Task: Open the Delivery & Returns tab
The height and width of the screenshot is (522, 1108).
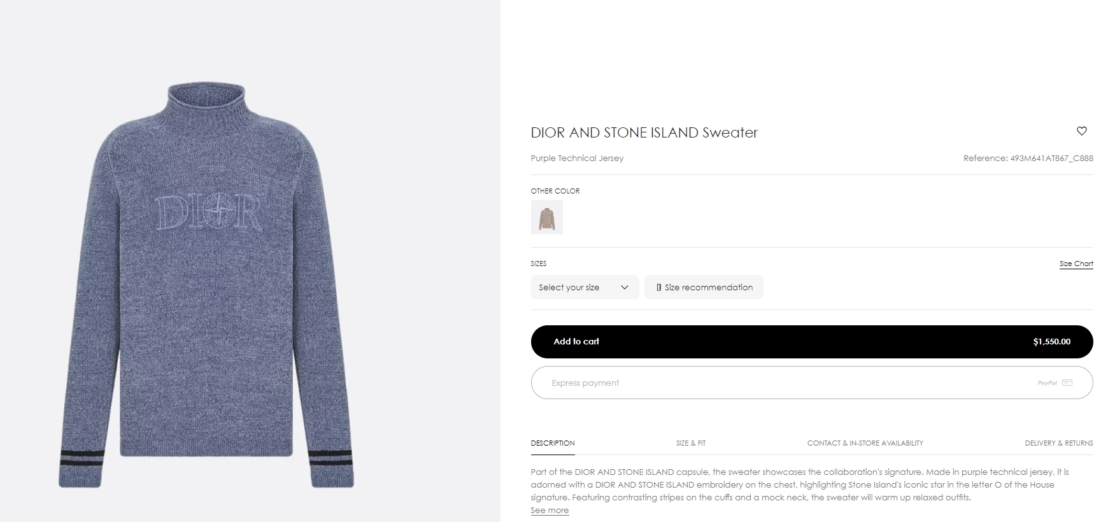Action: tap(1058, 443)
